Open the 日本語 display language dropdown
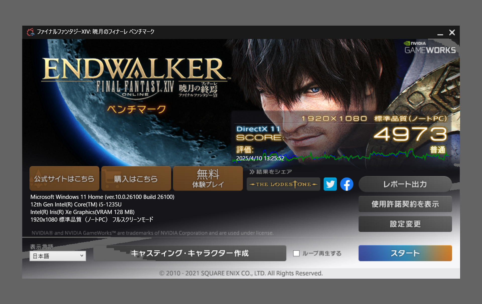This screenshot has width=482, height=304. click(57, 256)
